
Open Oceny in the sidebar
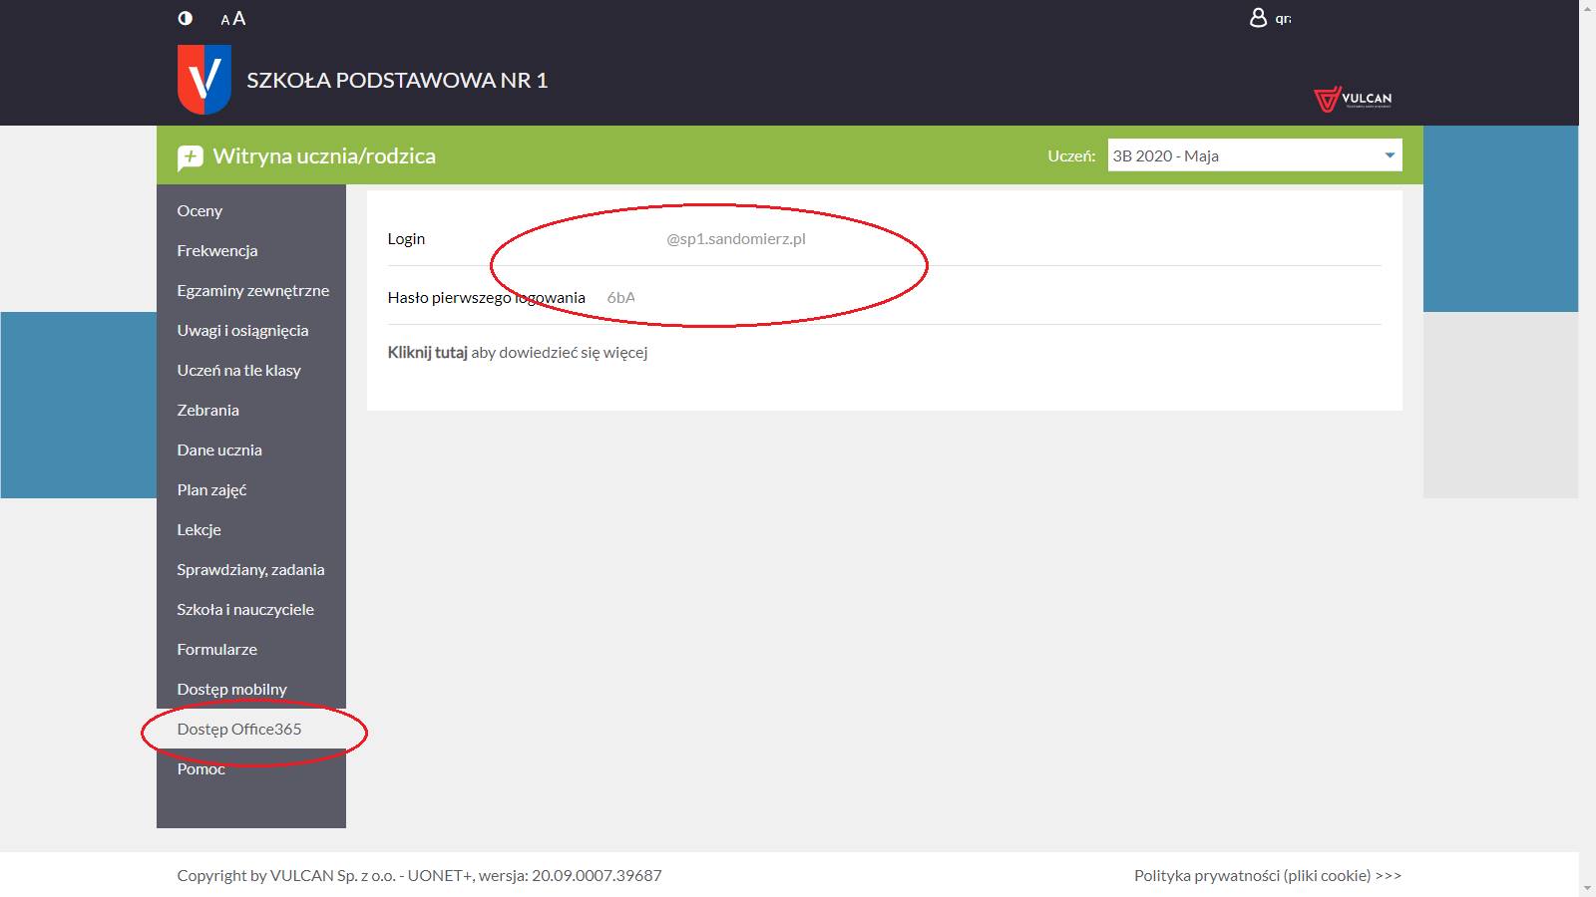click(x=199, y=210)
